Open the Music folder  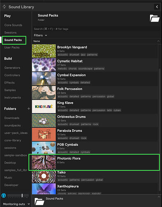pos(8,178)
